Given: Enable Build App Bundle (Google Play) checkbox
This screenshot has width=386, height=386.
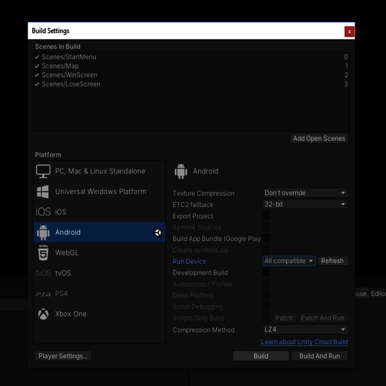Looking at the screenshot, I should pyautogui.click(x=266, y=238).
